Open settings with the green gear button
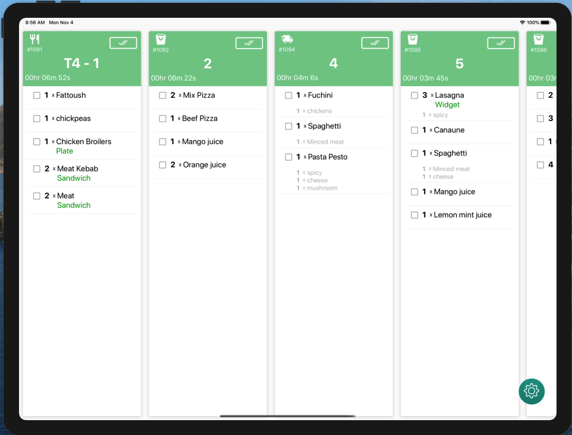 point(532,391)
